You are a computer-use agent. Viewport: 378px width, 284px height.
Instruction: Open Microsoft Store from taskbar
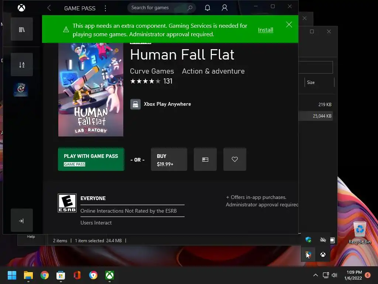click(x=61, y=275)
